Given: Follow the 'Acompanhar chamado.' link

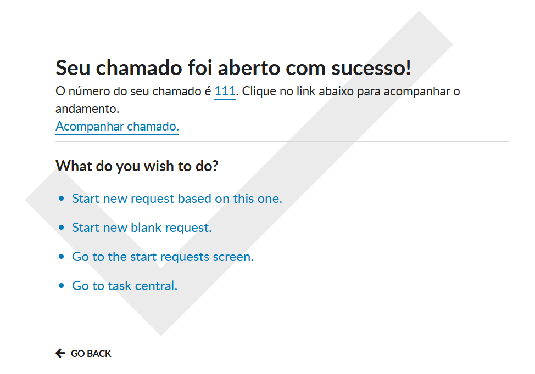Looking at the screenshot, I should 117,127.
